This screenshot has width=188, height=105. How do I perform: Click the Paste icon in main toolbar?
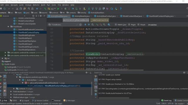tap(24, 9)
